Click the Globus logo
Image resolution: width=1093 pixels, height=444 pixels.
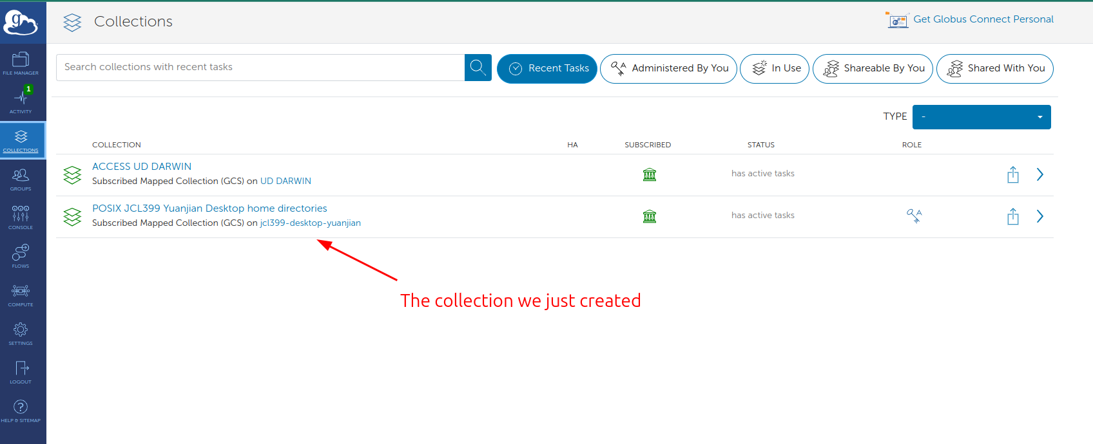click(x=21, y=23)
